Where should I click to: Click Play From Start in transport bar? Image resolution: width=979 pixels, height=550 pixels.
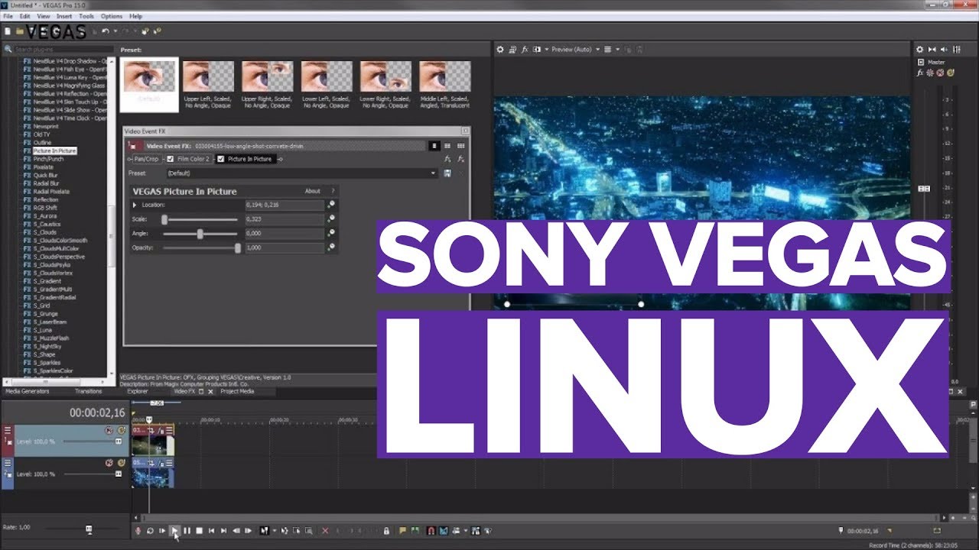[162, 531]
